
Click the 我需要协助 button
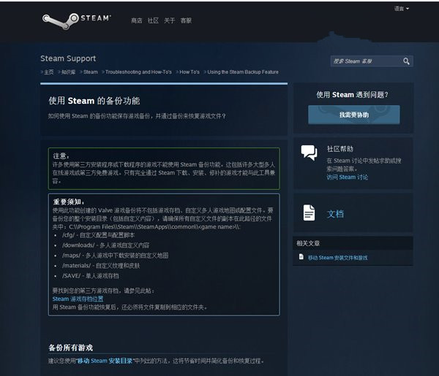[353, 115]
